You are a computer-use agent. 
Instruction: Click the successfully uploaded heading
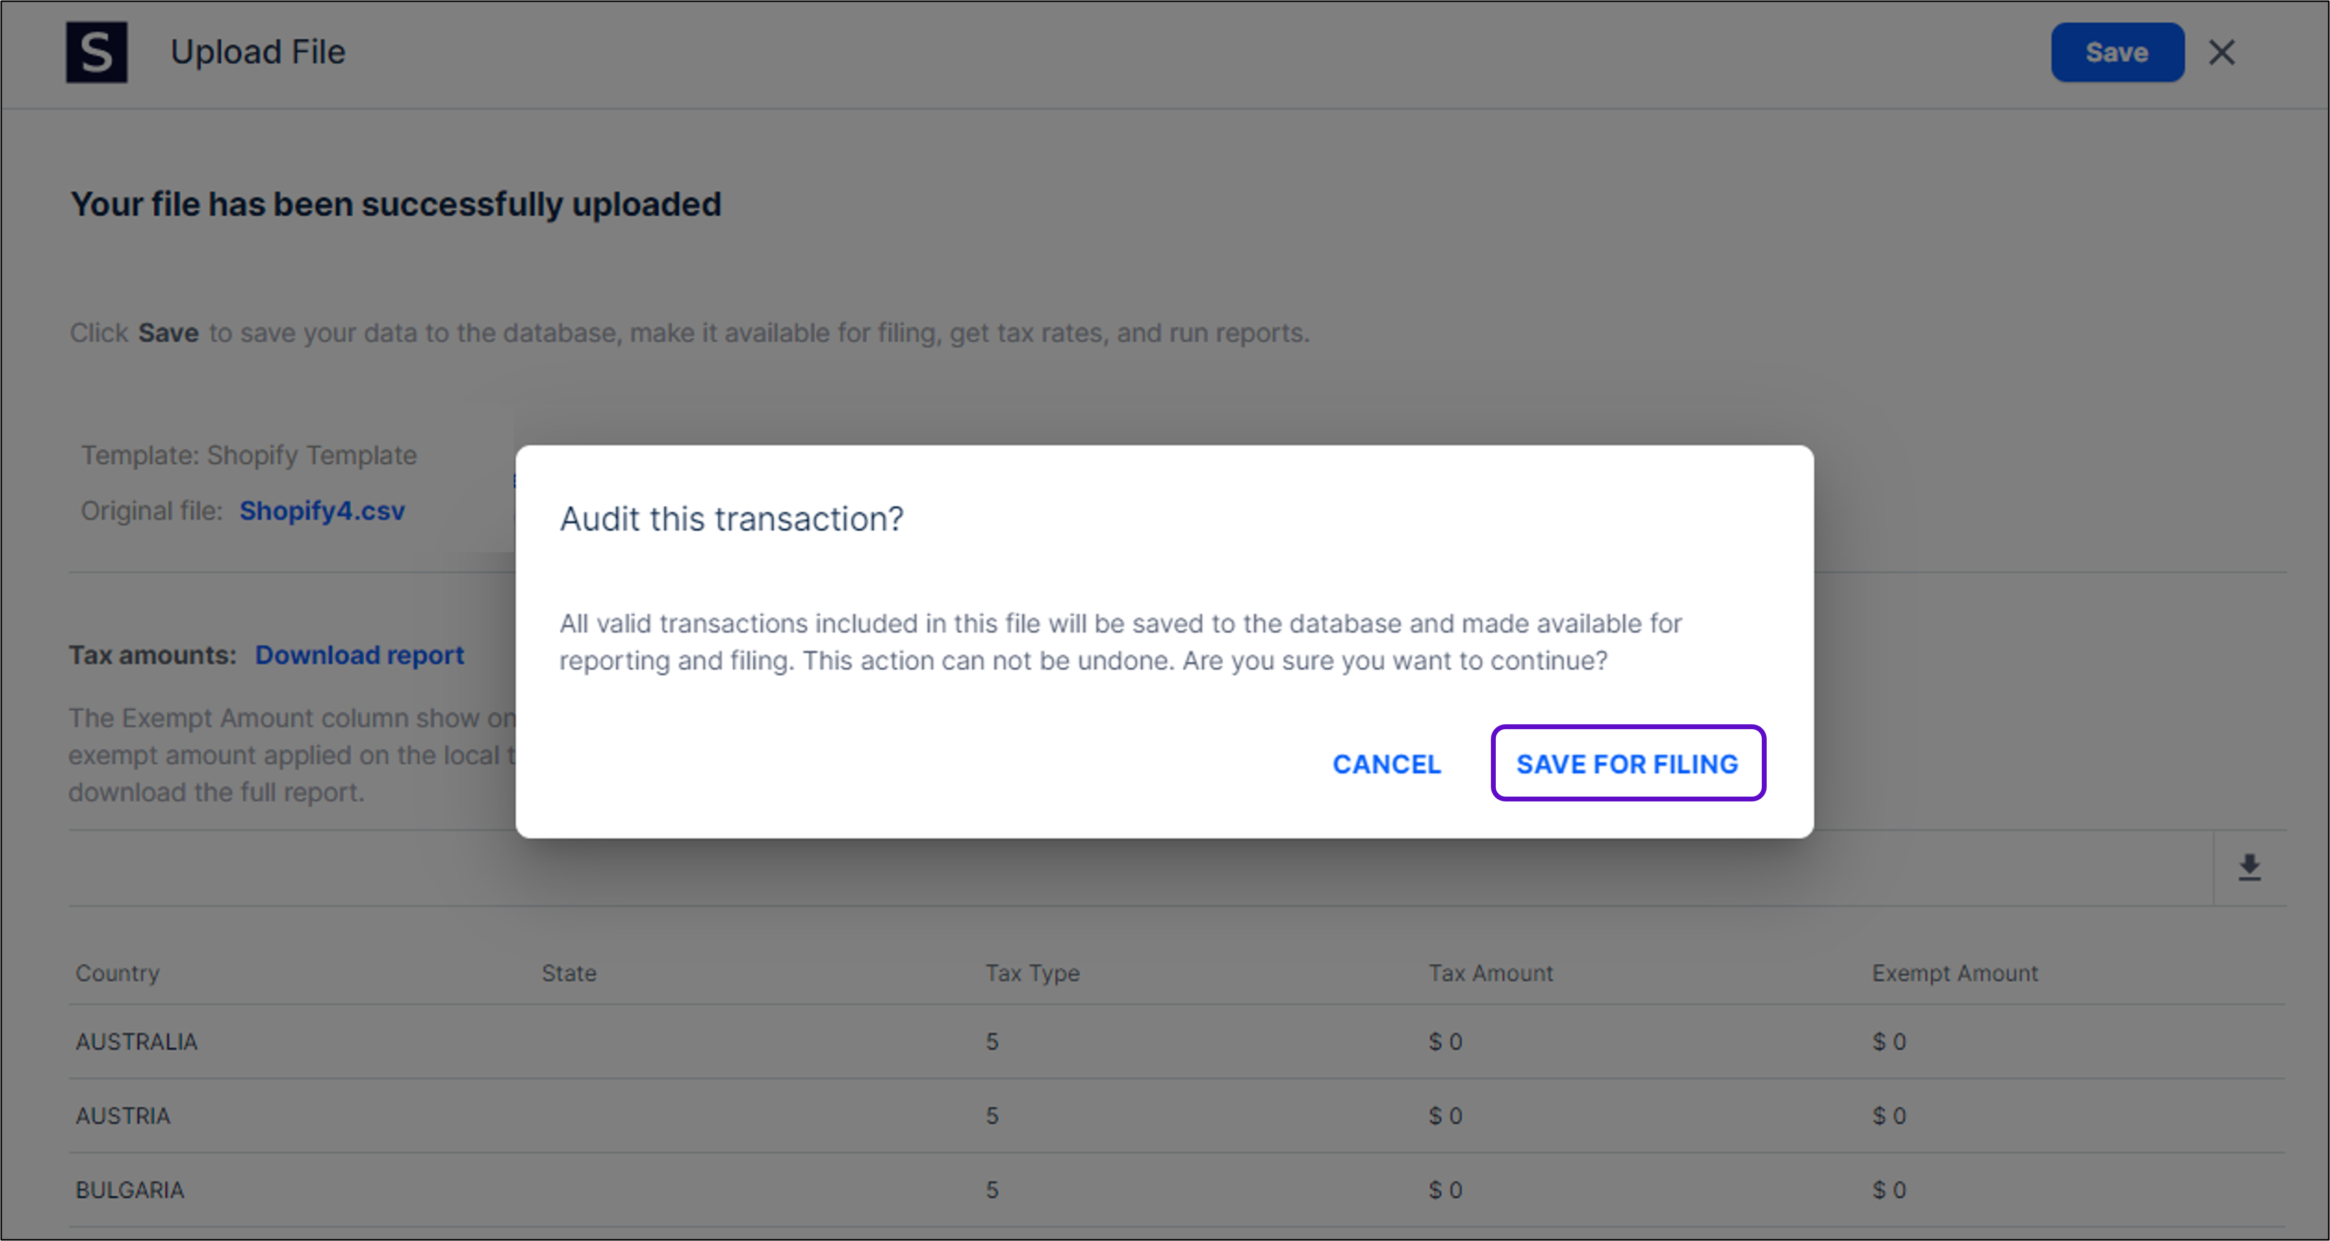pyautogui.click(x=396, y=204)
